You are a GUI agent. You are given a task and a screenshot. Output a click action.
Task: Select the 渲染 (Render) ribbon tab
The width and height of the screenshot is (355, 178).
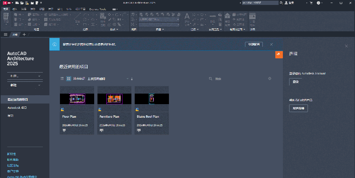pos(33,9)
